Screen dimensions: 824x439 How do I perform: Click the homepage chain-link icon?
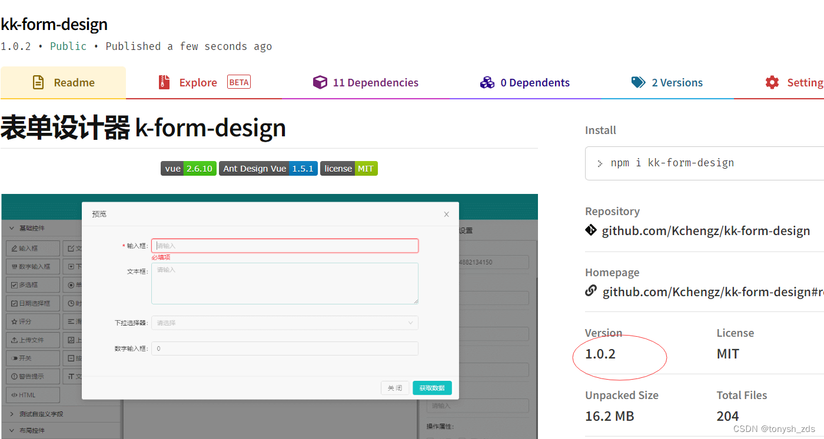[x=591, y=290]
